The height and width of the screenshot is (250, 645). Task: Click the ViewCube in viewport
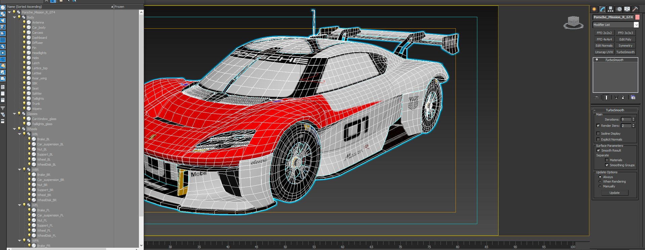tap(573, 22)
